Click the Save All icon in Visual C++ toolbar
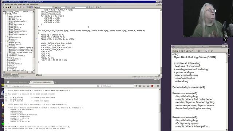Image resolution: width=233 pixels, height=131 pixels. tap(11, 7)
